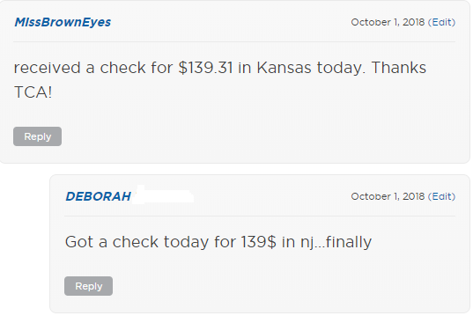Image resolution: width=473 pixels, height=323 pixels.
Task: Reply to DEBORAH's comment
Action: pyautogui.click(x=88, y=286)
